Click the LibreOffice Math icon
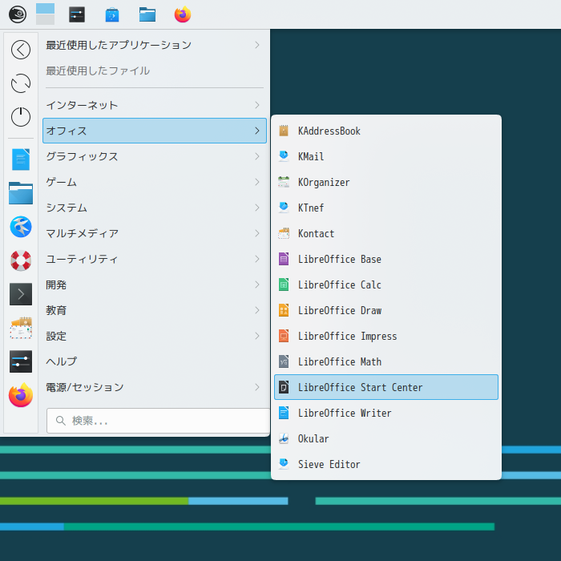Viewport: 561px width, 561px height. [284, 361]
